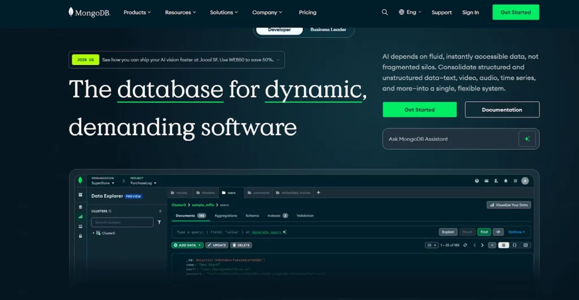The height and width of the screenshot is (300, 579).
Task: Click the Explain button
Action: [448, 232]
